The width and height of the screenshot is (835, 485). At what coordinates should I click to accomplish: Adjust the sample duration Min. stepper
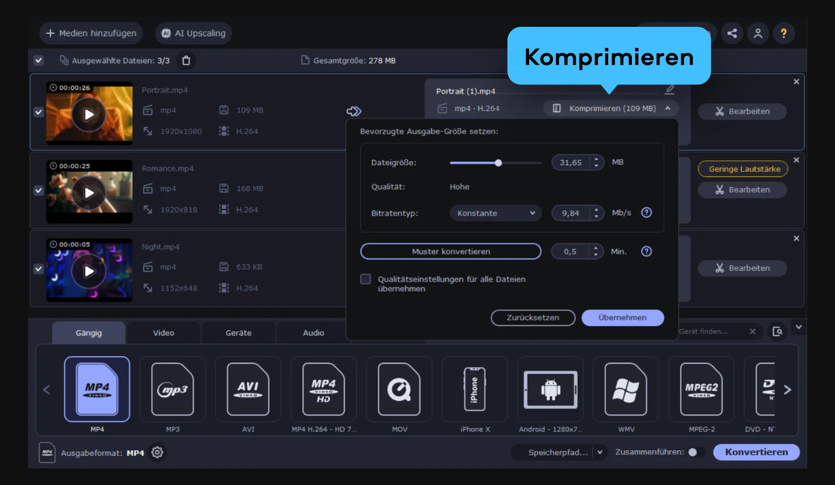(596, 251)
